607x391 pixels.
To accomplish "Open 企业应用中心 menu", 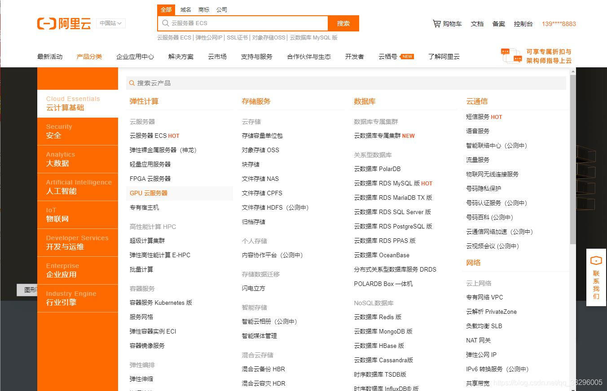I will coord(135,57).
